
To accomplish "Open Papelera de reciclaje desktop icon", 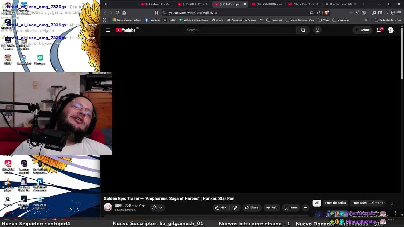I will [40, 203].
